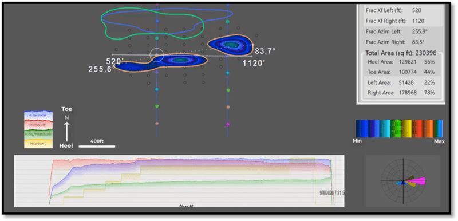Click the 400ft scale bar
The width and height of the screenshot is (458, 221).
[x=97, y=146]
